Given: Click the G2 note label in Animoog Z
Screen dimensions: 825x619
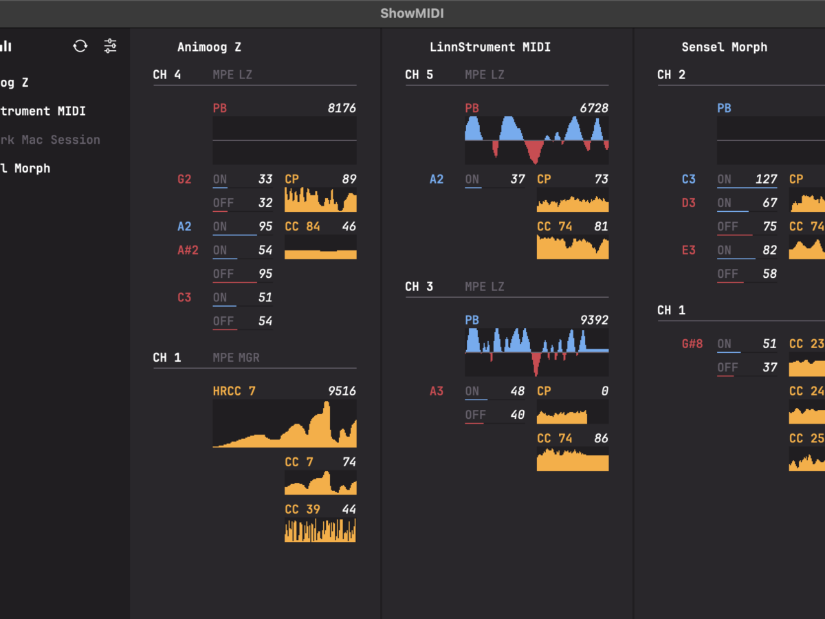Looking at the screenshot, I should (x=184, y=180).
